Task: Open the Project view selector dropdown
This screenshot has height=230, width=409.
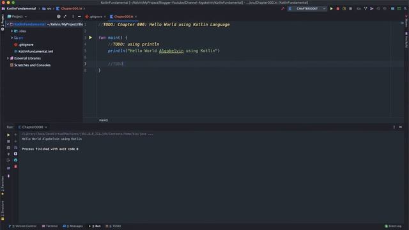Action: [x=17, y=17]
